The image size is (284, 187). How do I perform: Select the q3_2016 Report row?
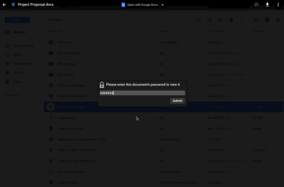pyautogui.click(x=164, y=182)
